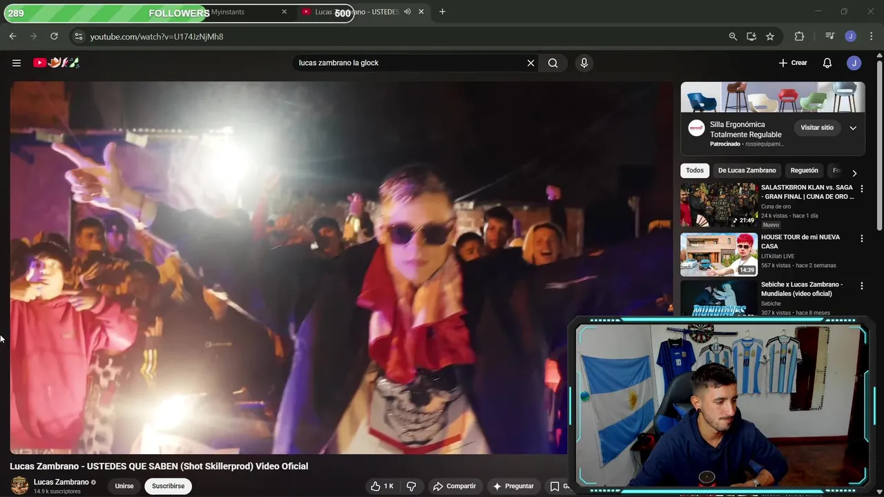Viewport: 884px width, 497px height.
Task: Open the YouTube hamburger guide menu
Action: [17, 63]
